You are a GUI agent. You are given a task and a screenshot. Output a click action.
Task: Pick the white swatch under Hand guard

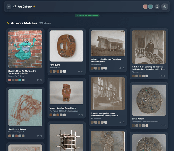coord(64,72)
